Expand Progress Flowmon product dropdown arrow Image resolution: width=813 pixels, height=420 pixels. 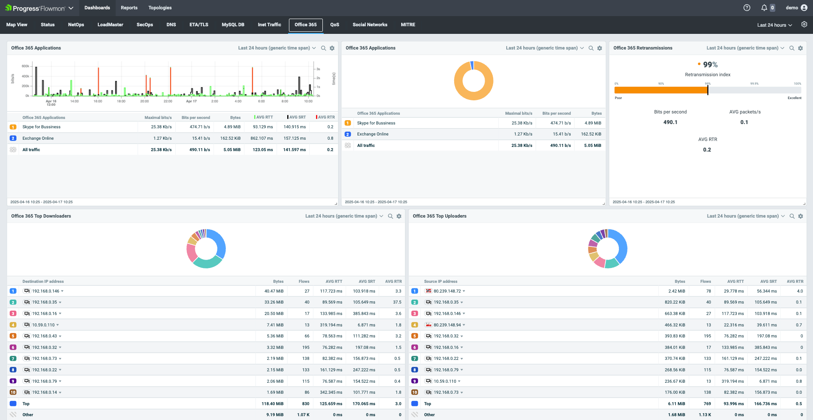coord(71,8)
